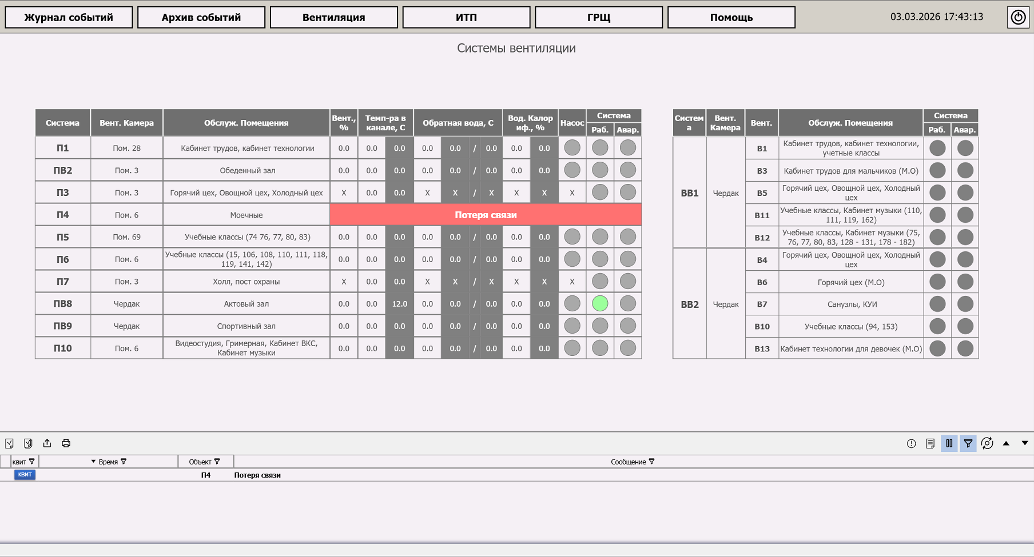This screenshot has height=557, width=1034.
Task: Open the filter on Объект column header
Action: tap(217, 462)
